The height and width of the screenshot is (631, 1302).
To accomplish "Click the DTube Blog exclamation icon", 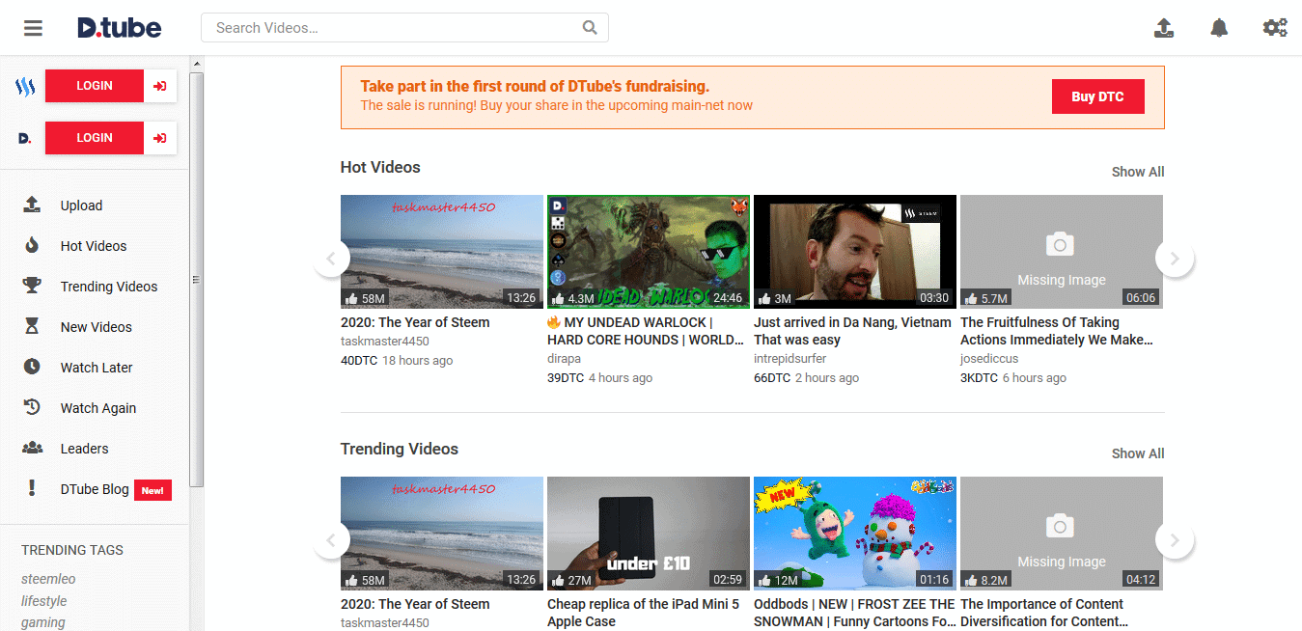I will [x=32, y=489].
